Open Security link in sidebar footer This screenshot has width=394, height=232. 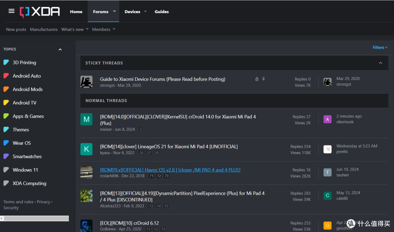[x=11, y=208]
